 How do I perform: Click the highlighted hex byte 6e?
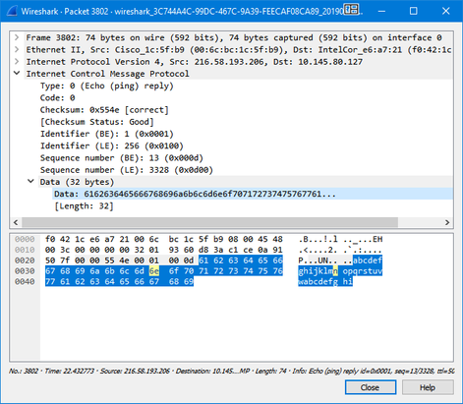point(154,271)
